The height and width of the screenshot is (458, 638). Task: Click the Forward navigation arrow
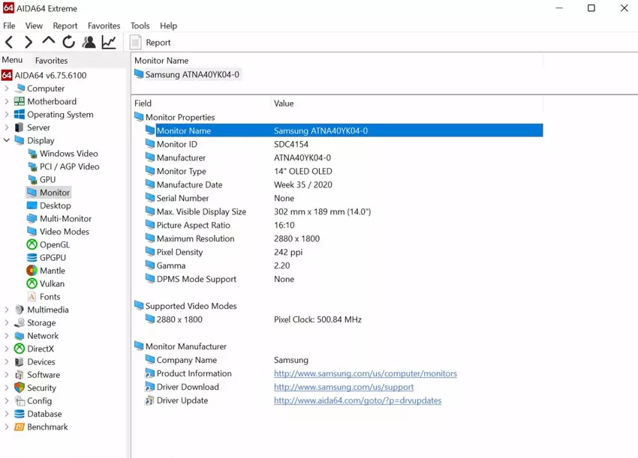[x=29, y=43]
